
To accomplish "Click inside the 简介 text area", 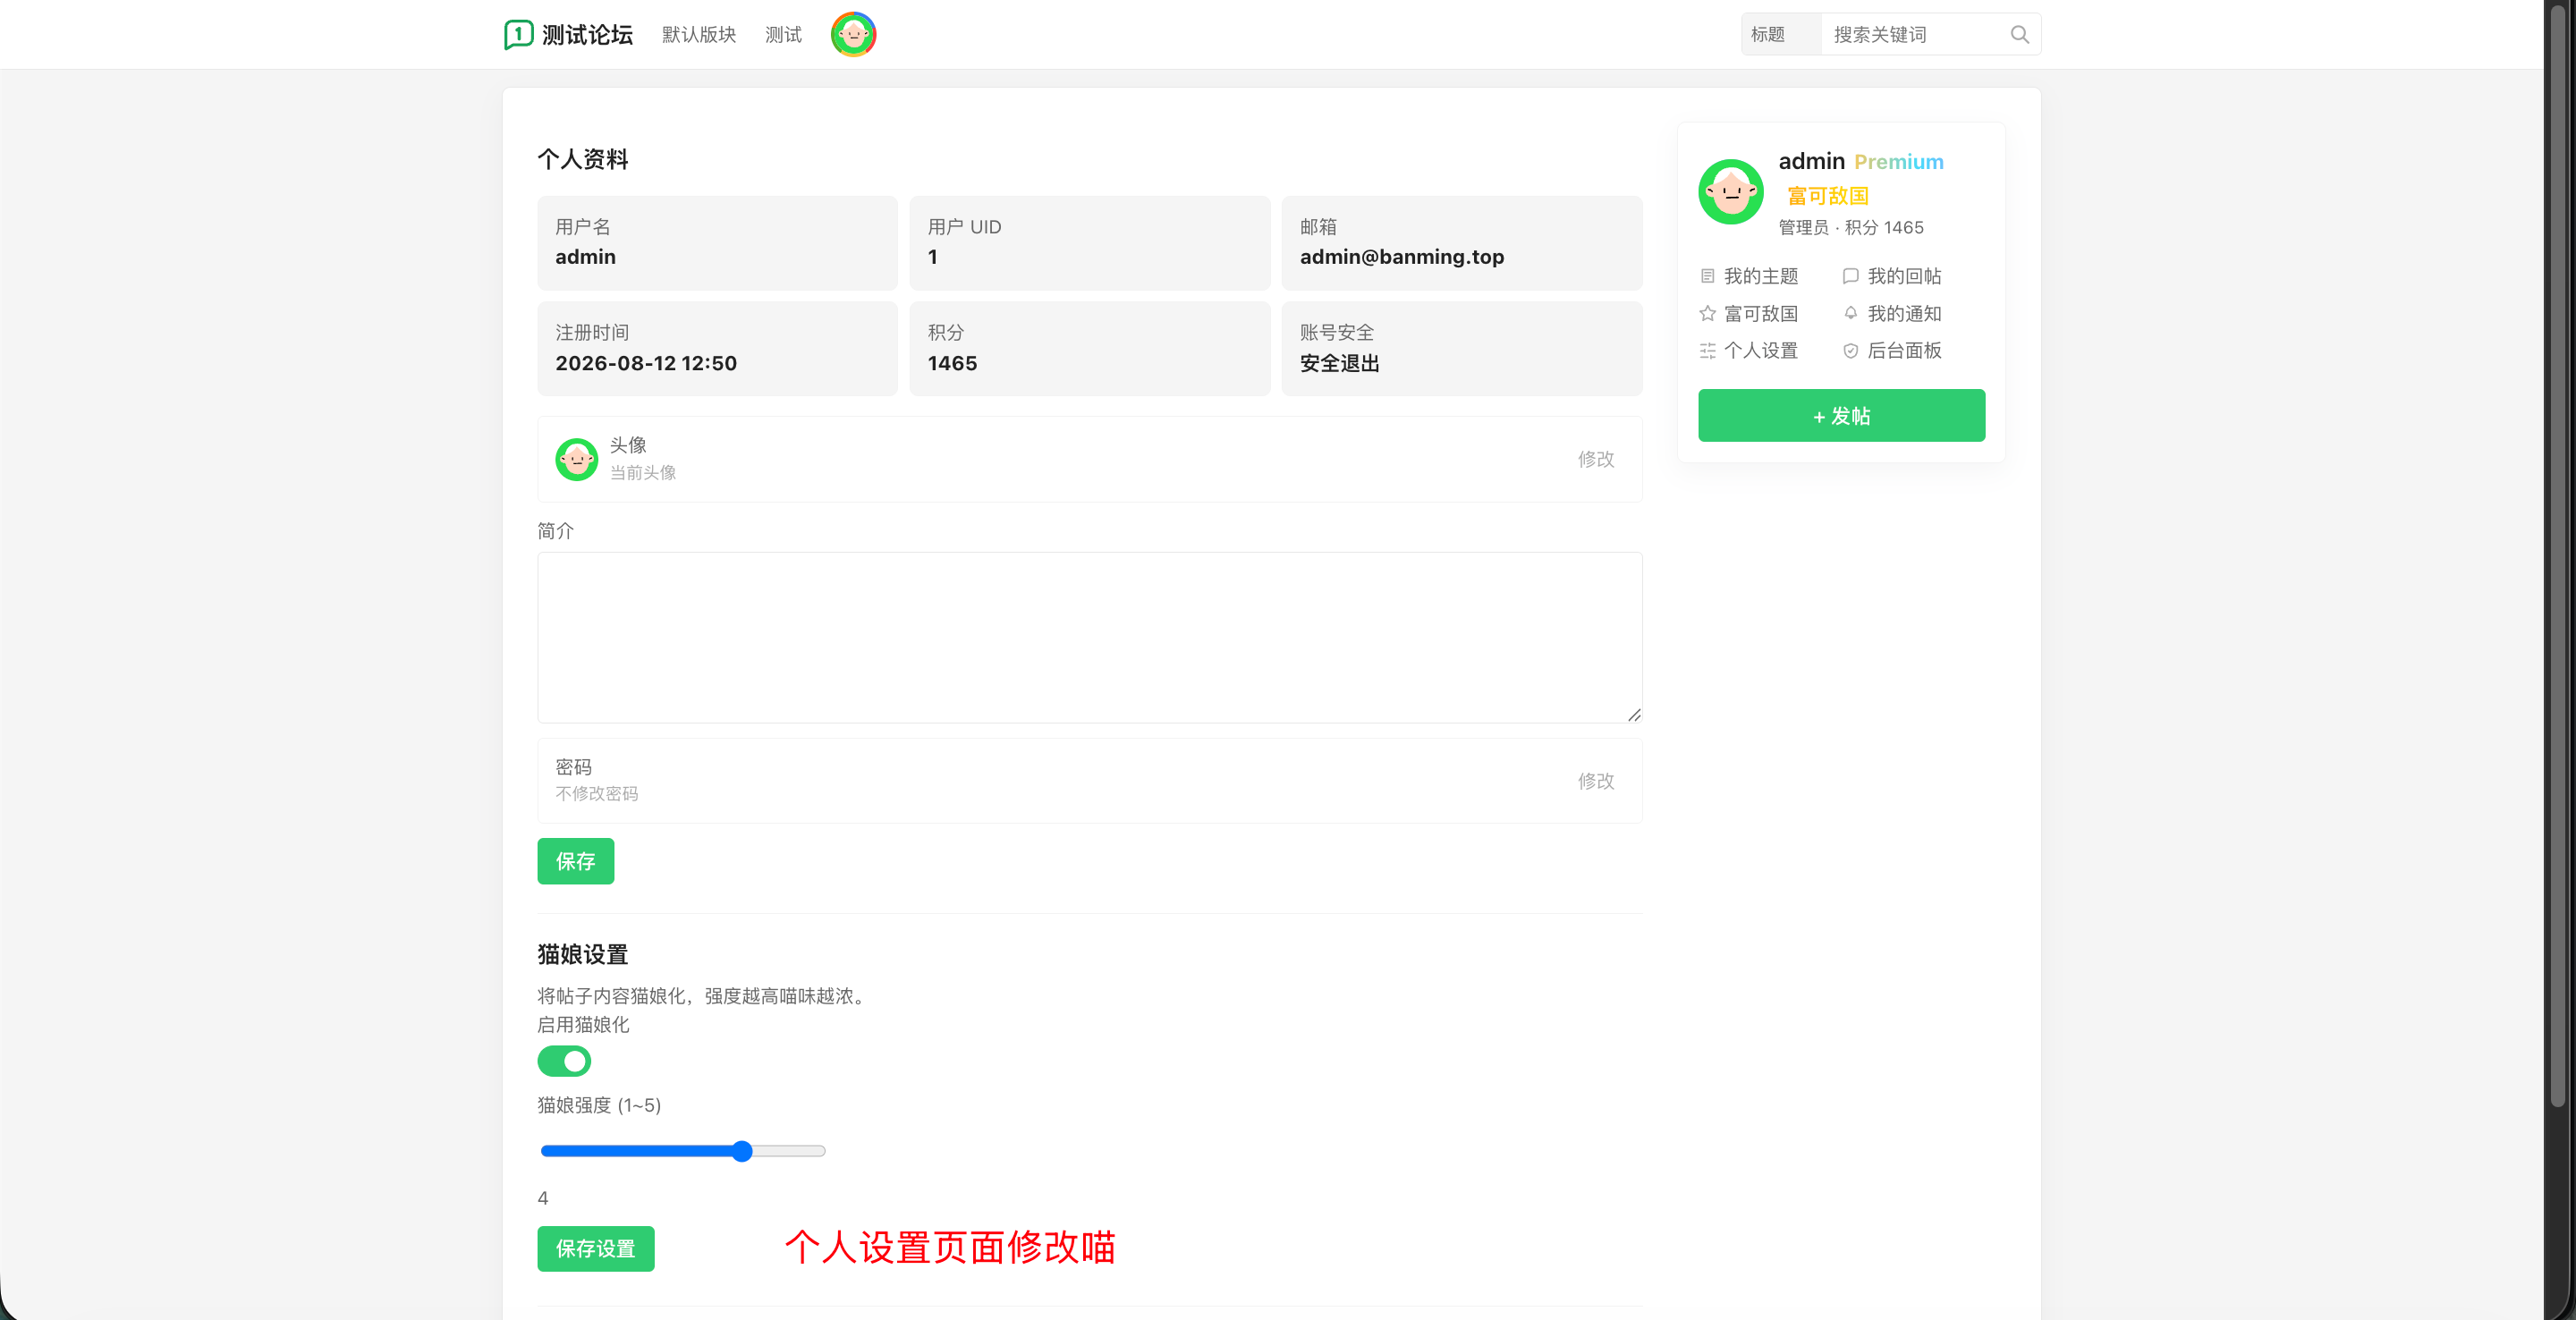I will tap(1089, 638).
